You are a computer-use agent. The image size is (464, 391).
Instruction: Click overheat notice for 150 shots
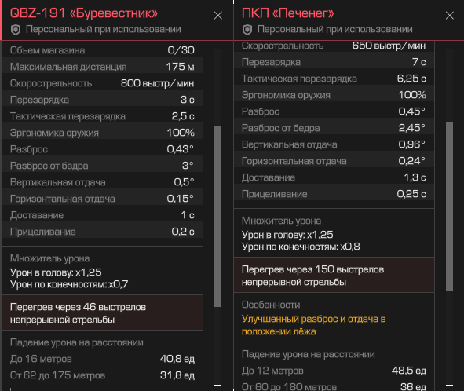334,276
